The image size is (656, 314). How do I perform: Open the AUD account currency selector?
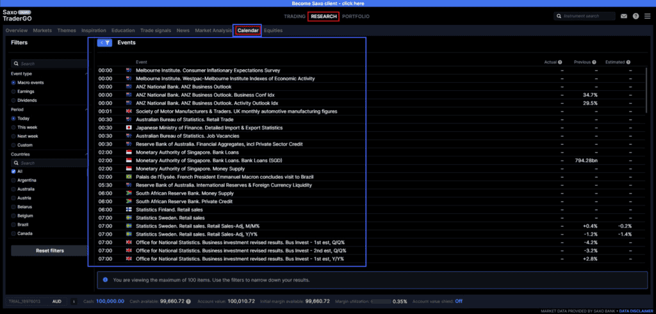57,301
